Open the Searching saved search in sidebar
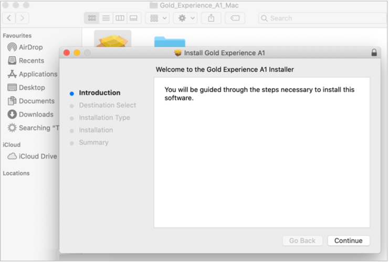The image size is (389, 262). (x=33, y=128)
